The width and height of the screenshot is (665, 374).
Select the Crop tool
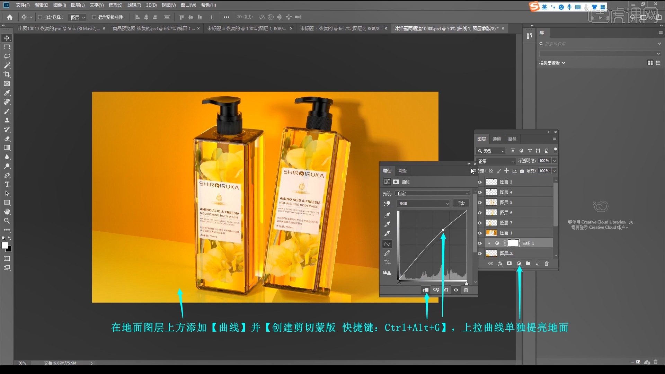pyautogui.click(x=7, y=74)
